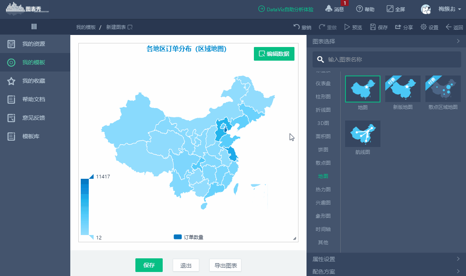Select 热力图 chart category
This screenshot has height=276, width=466.
coord(323,189)
